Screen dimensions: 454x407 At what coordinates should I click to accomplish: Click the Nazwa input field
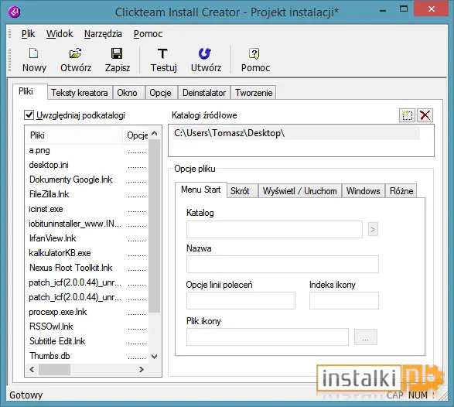click(282, 264)
